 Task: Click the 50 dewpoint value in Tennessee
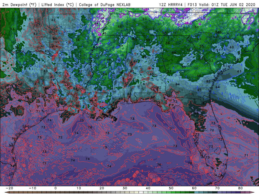click(144, 19)
